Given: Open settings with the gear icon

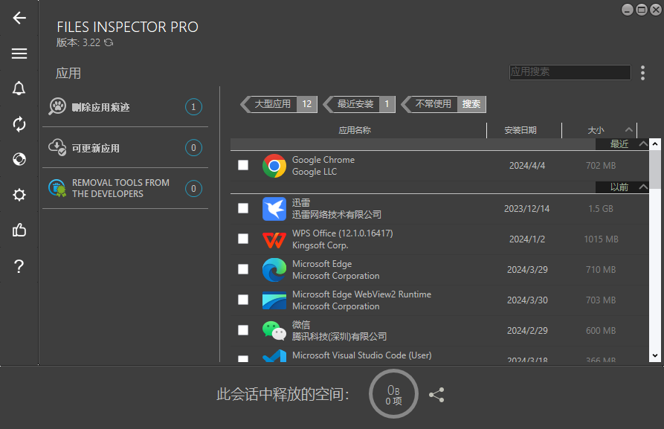Looking at the screenshot, I should tap(19, 195).
